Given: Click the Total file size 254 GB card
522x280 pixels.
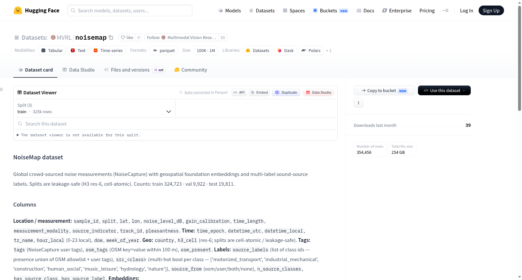Looking at the screenshot, I should tap(402, 150).
